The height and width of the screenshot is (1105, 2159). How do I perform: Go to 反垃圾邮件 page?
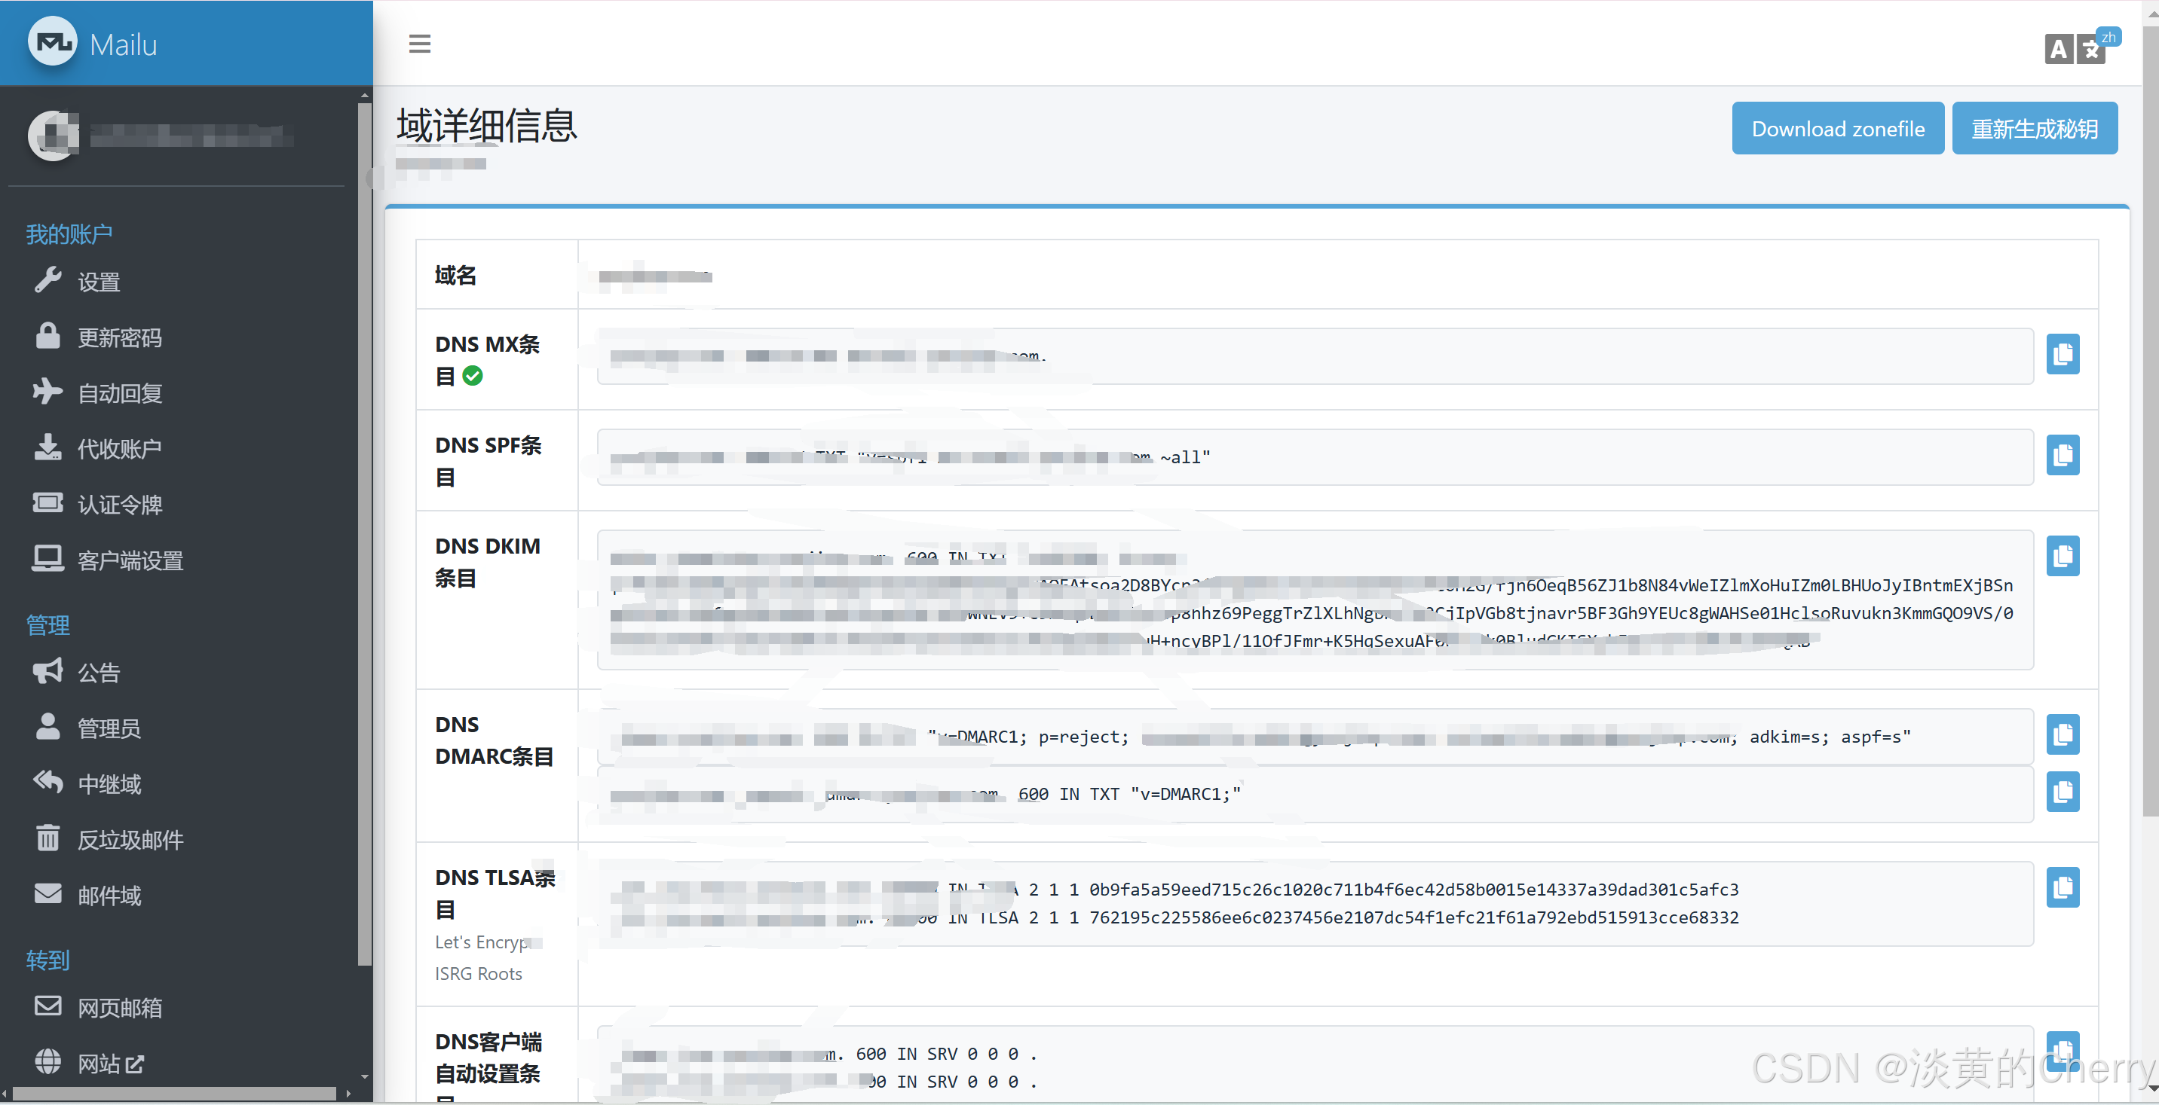pyautogui.click(x=130, y=839)
